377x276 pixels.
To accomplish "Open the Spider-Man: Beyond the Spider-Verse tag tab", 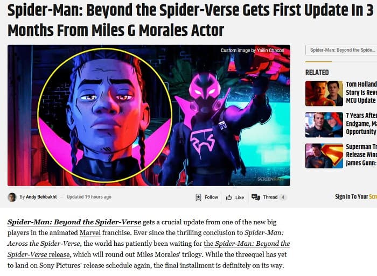I will coord(341,50).
